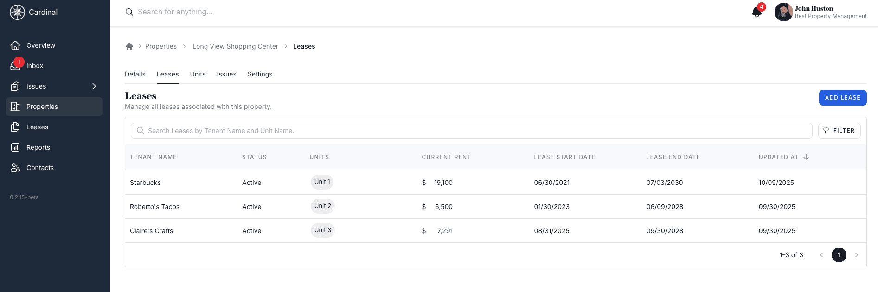Switch to the Settings tab
The width and height of the screenshot is (878, 292).
point(260,74)
